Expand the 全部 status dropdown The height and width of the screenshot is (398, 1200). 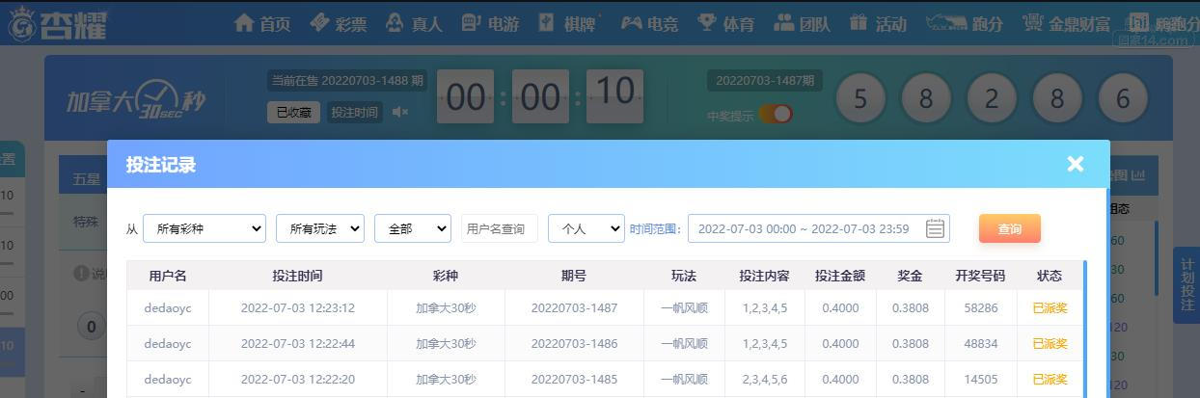coord(413,228)
